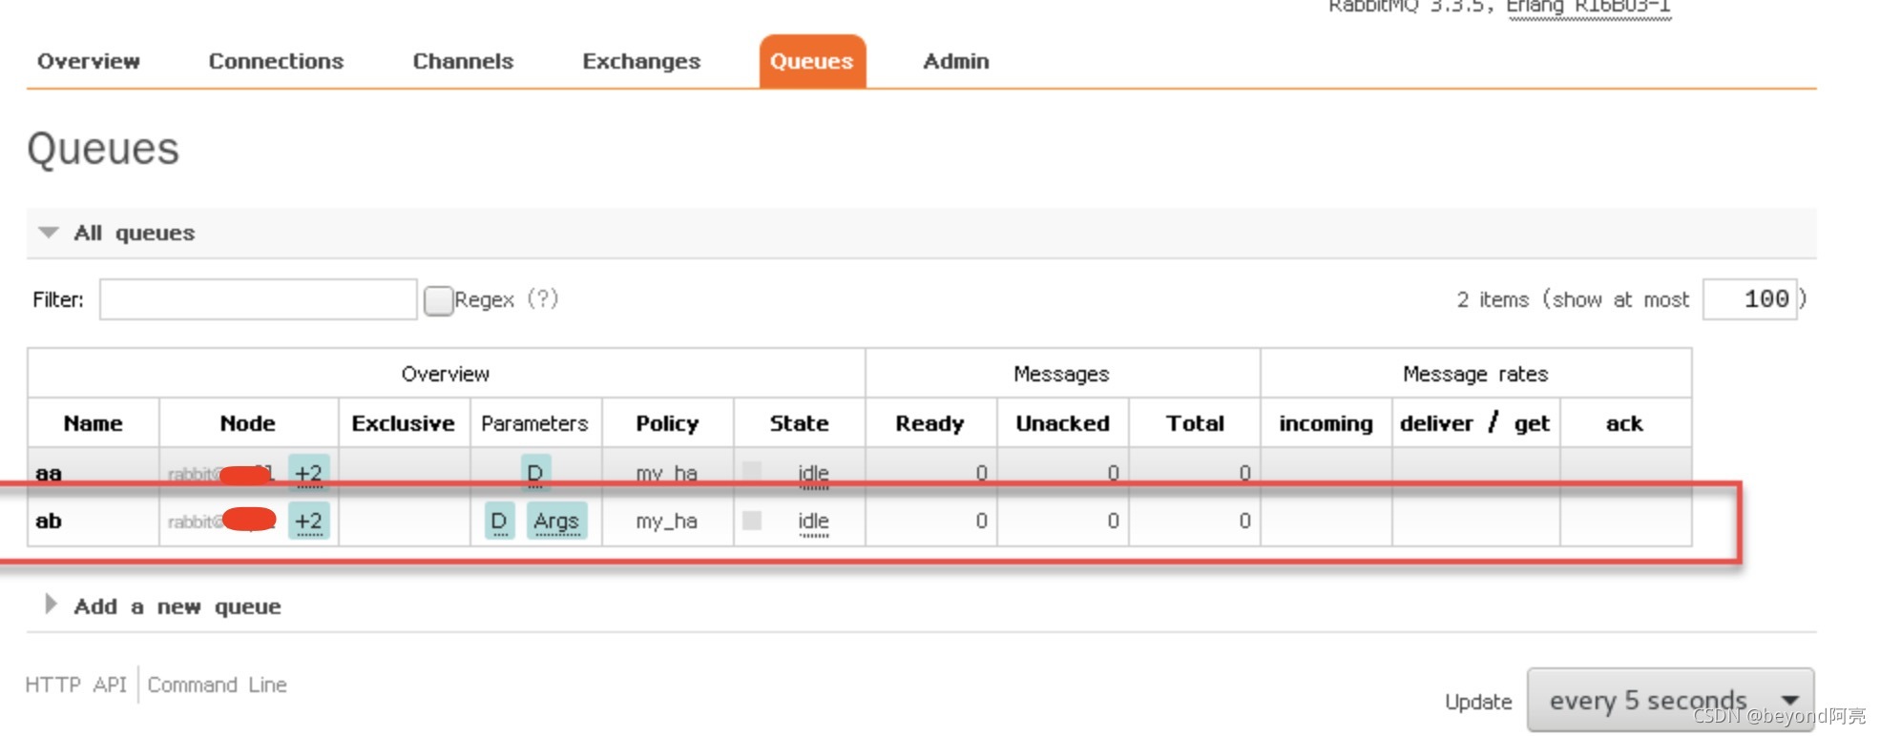Enable the Regex filter checkbox
Image resolution: width=1880 pixels, height=736 pixels.
[438, 300]
